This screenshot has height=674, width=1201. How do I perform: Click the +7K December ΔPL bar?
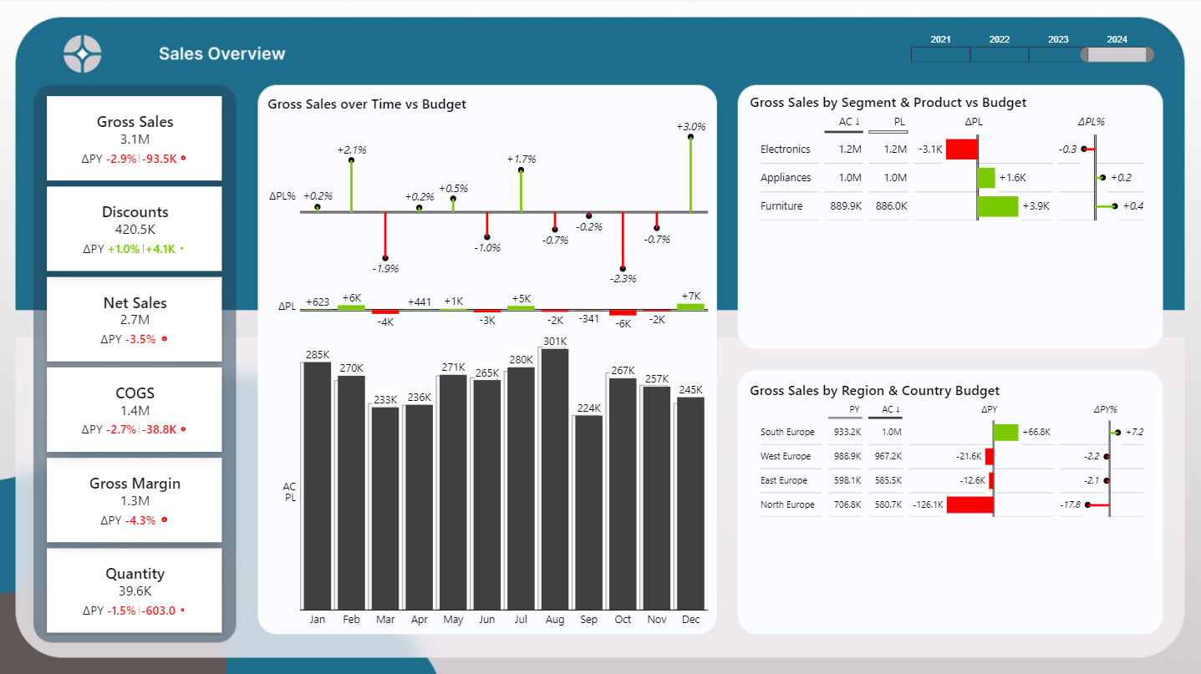690,307
